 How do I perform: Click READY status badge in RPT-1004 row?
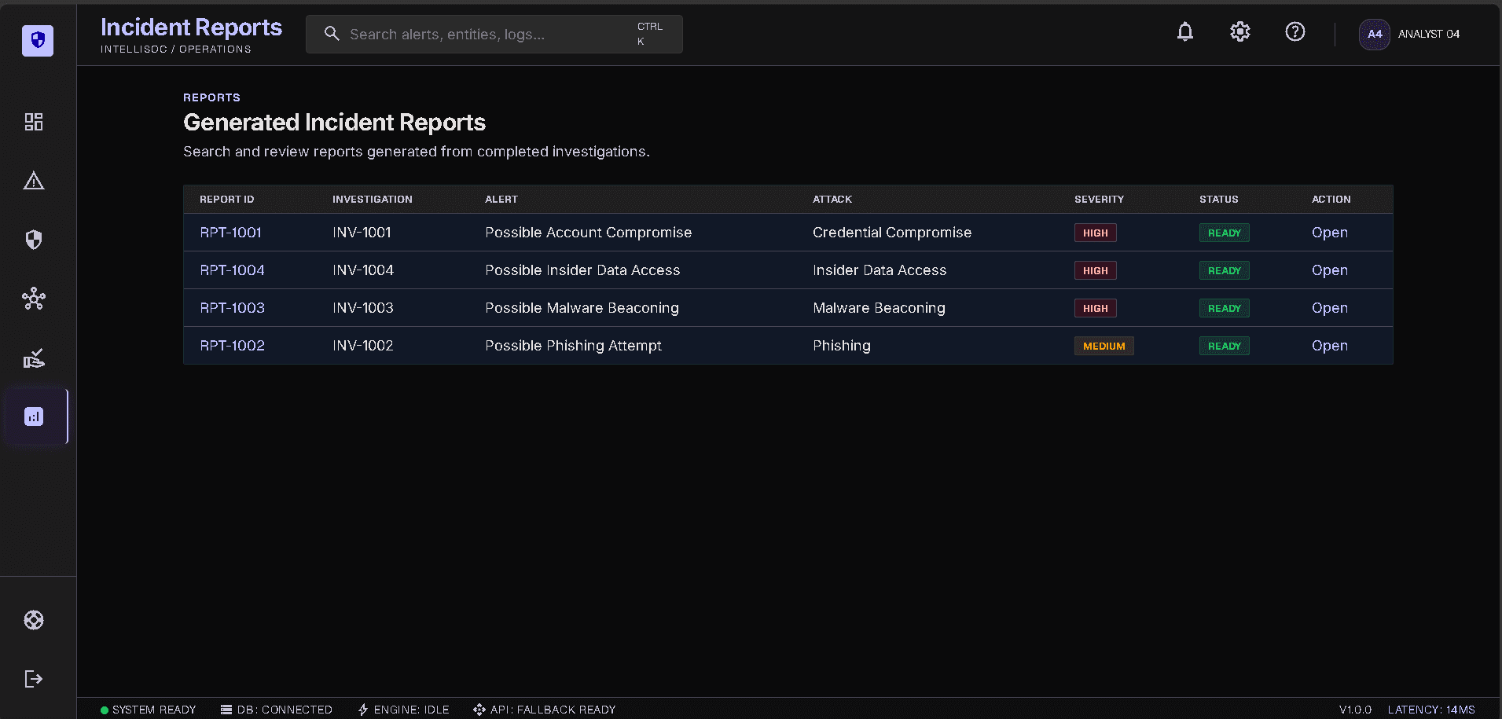tap(1225, 270)
